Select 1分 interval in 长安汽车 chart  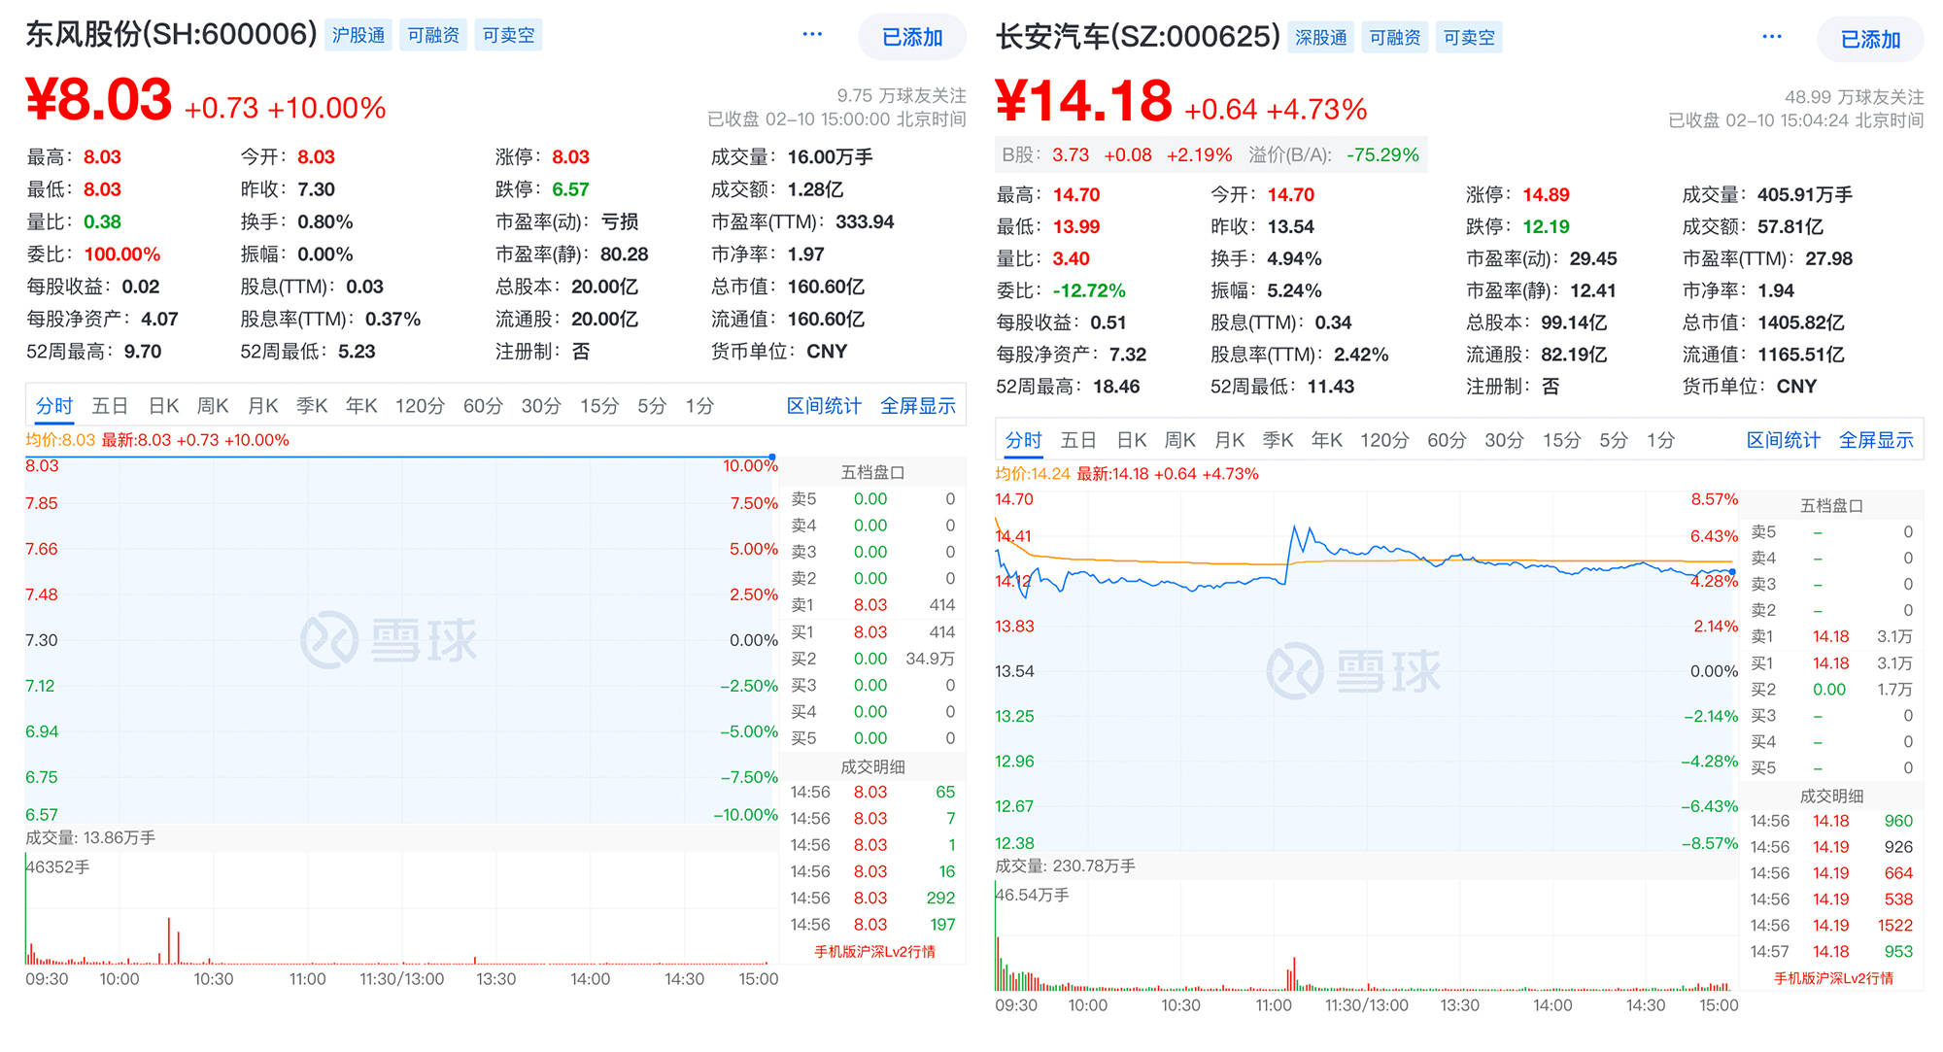click(1661, 440)
